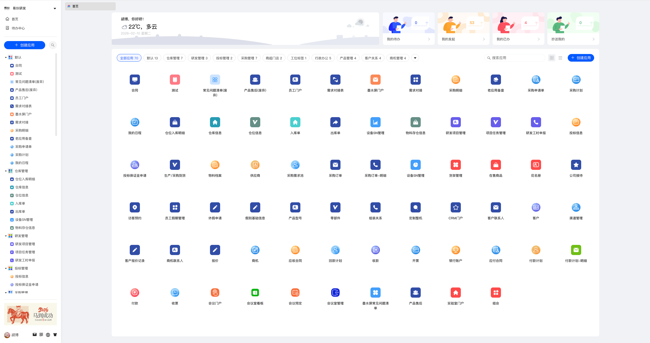Image resolution: width=650 pixels, height=343 pixels.
Task: Click the QR code icon in the bottom bar
Action: pyautogui.click(x=41, y=335)
